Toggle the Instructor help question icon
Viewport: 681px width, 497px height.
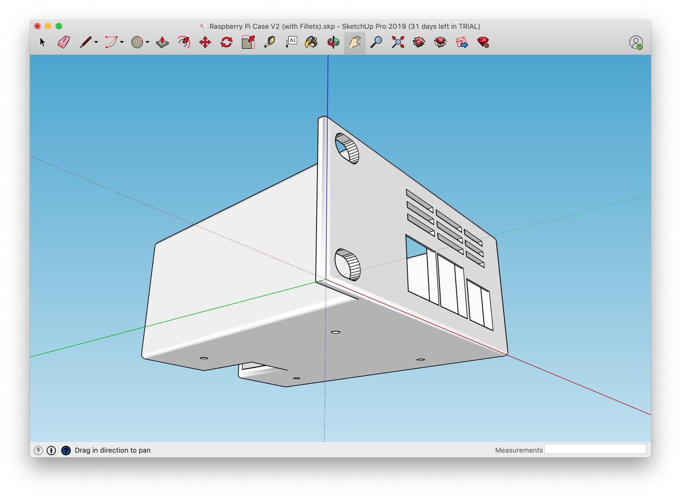pos(66,450)
